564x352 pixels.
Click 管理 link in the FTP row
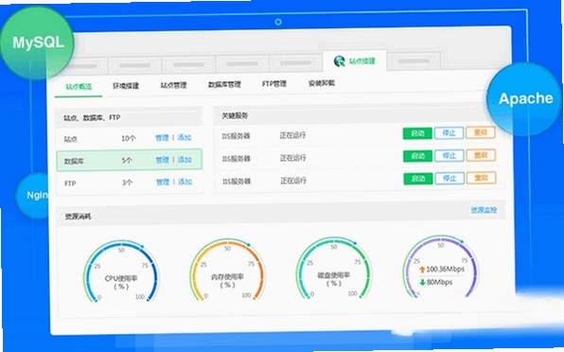(x=163, y=182)
